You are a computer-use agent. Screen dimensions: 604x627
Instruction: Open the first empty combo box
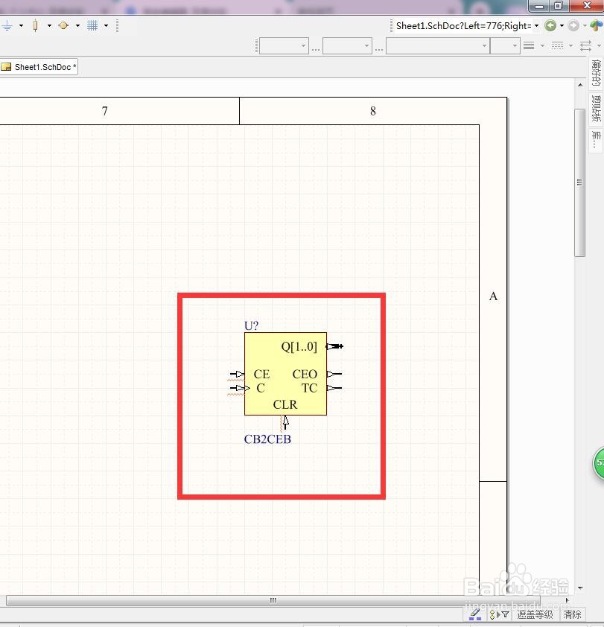click(x=284, y=46)
